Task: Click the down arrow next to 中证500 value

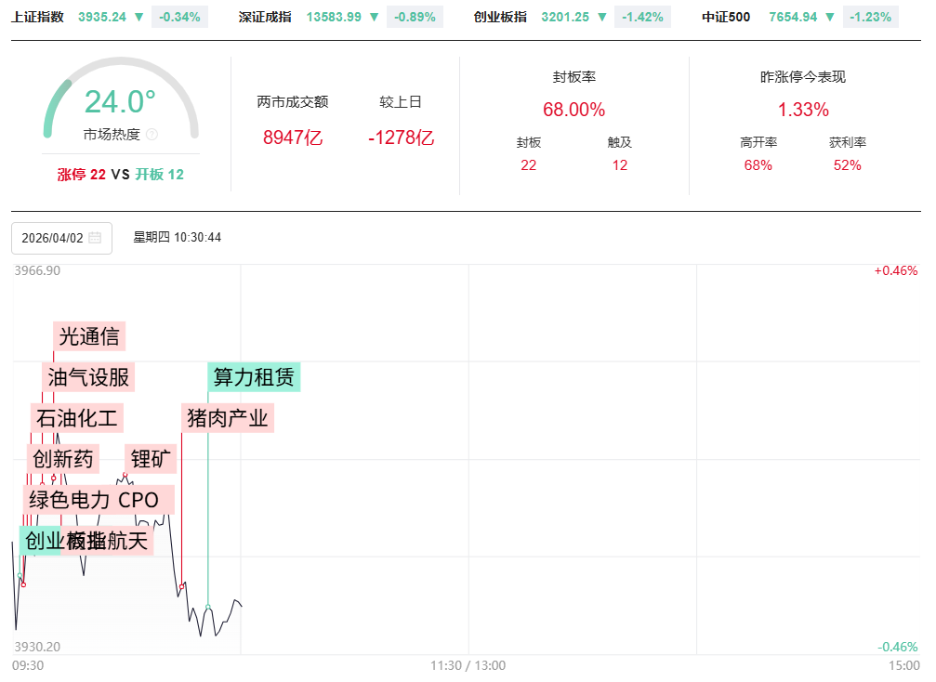Action: click(x=830, y=17)
